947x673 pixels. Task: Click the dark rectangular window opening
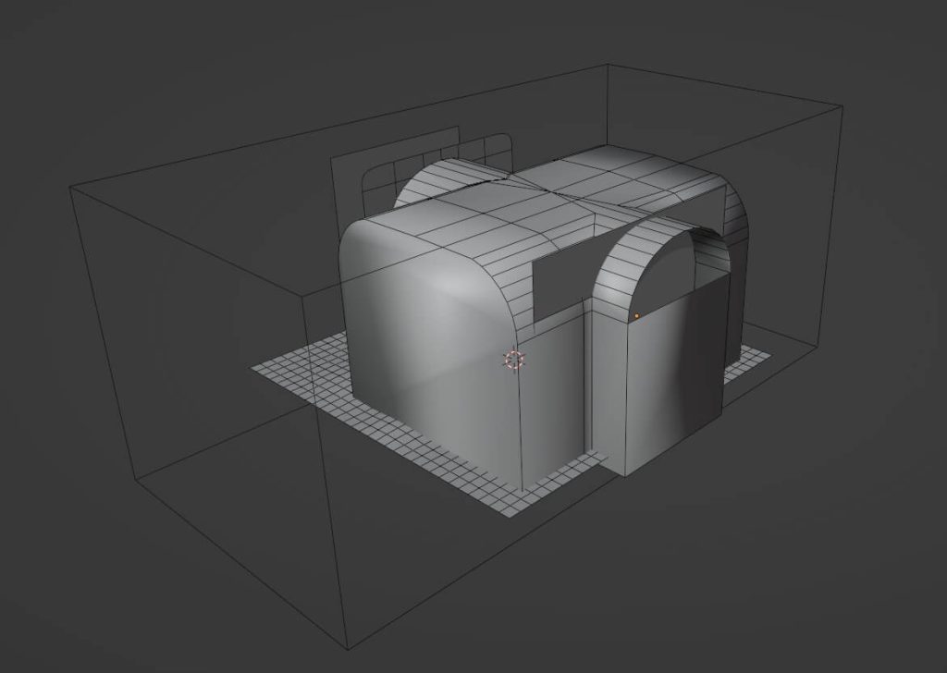[564, 277]
